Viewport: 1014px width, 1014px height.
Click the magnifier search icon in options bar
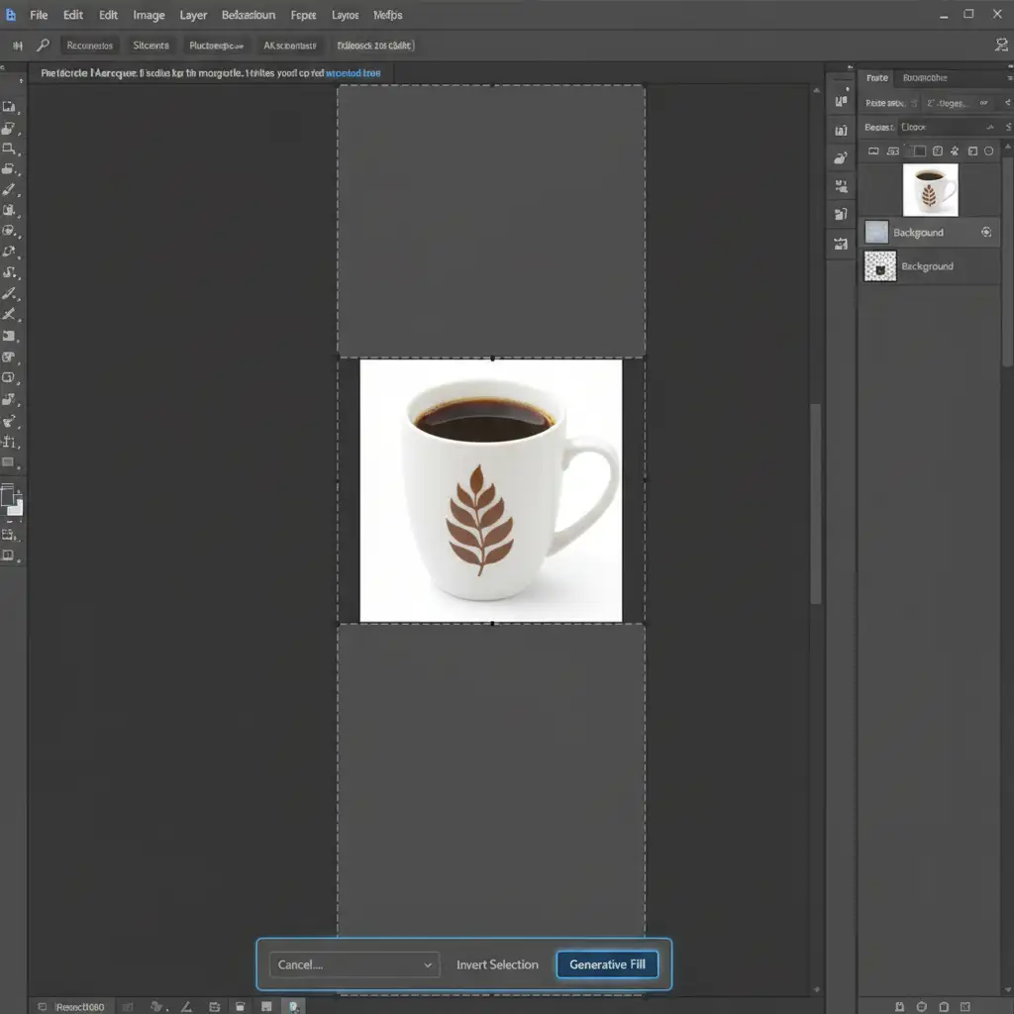pos(43,46)
